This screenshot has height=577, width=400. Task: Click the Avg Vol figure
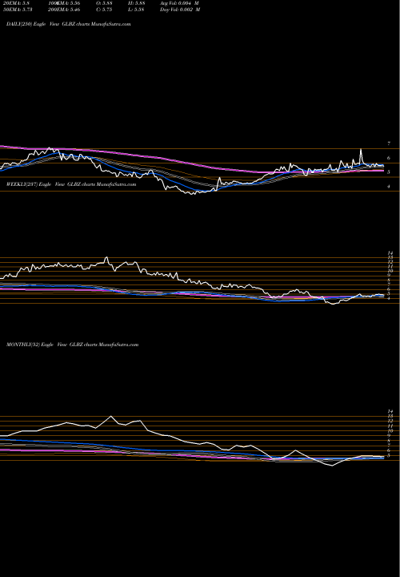pyautogui.click(x=180, y=3)
